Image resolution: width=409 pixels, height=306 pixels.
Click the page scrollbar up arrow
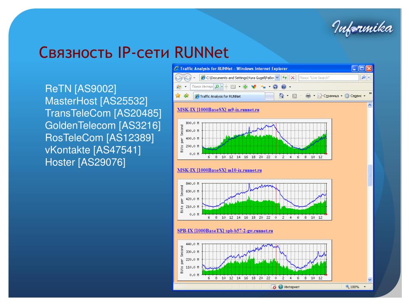click(x=369, y=105)
